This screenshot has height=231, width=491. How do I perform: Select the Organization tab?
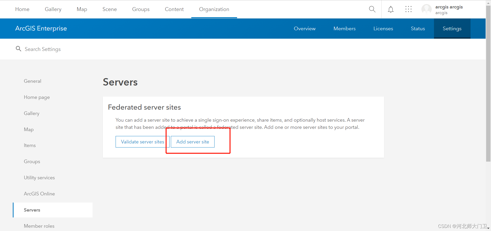pos(214,9)
